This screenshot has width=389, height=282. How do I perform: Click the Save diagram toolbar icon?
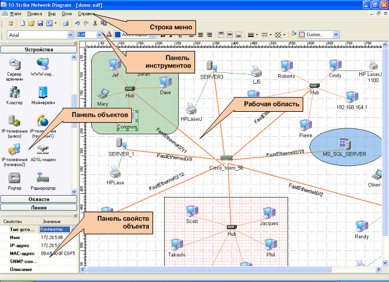(40, 23)
